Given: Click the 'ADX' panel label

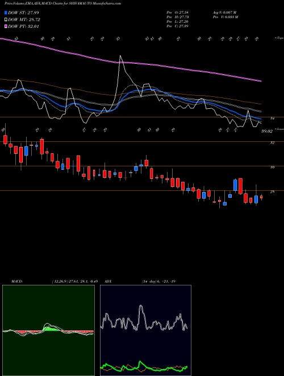Looking at the screenshot, I should 108,281.
